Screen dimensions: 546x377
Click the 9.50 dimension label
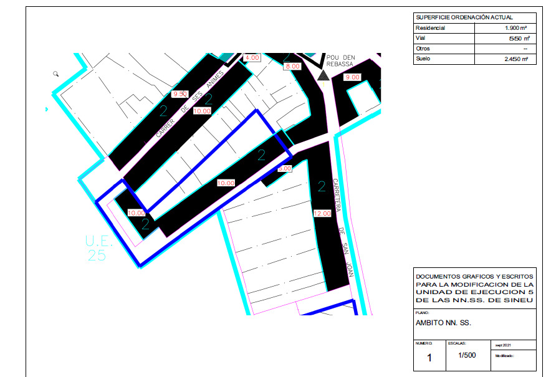pos(180,93)
